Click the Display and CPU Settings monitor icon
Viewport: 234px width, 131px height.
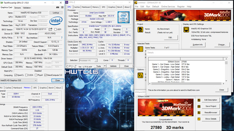click(186, 29)
